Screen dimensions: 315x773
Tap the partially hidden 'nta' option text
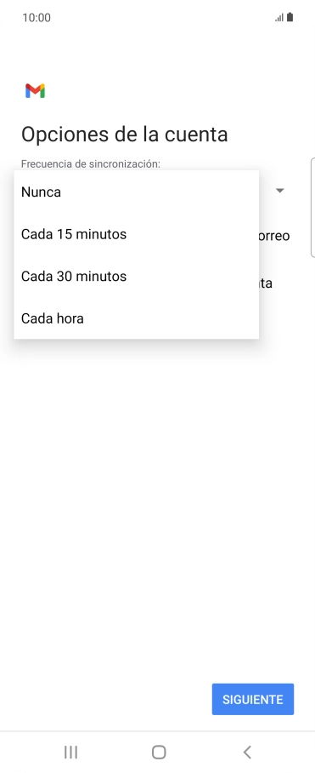266,283
